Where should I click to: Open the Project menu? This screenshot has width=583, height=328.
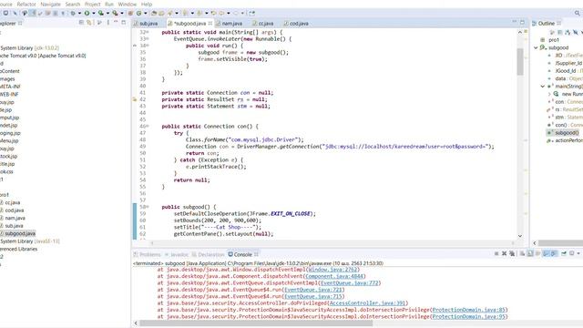coord(93,4)
